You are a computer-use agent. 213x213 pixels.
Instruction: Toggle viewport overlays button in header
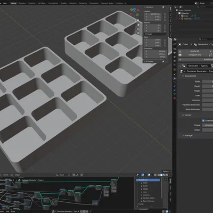coord(149,175)
